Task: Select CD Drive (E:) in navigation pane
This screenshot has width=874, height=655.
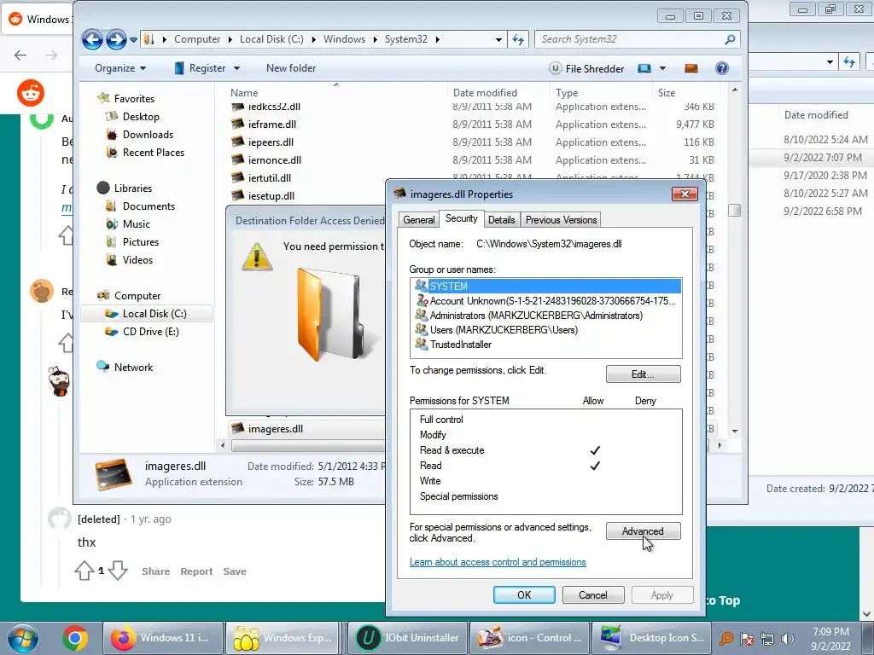Action: point(150,332)
